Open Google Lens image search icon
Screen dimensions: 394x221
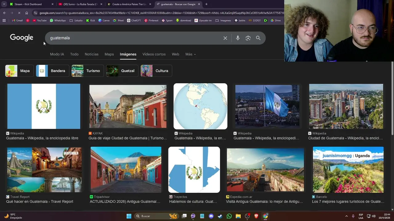(x=248, y=38)
